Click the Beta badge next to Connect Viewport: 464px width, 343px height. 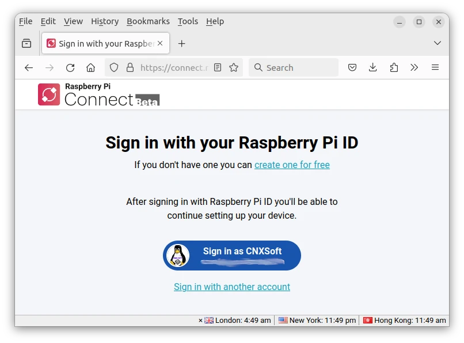click(x=147, y=100)
